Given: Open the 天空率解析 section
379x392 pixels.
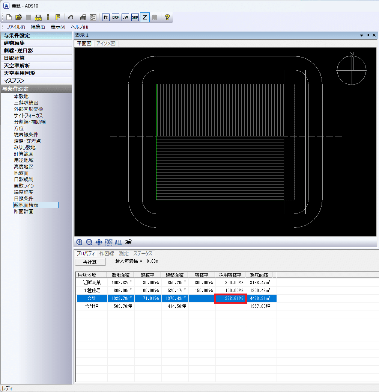Looking at the screenshot, I should coord(36,65).
